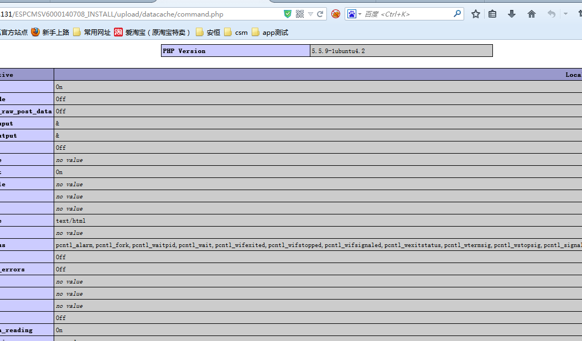Expand the address bar history dropdown arrow

coord(310,14)
